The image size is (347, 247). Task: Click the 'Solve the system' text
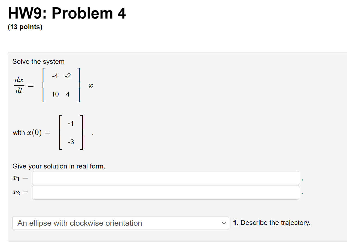coord(38,61)
